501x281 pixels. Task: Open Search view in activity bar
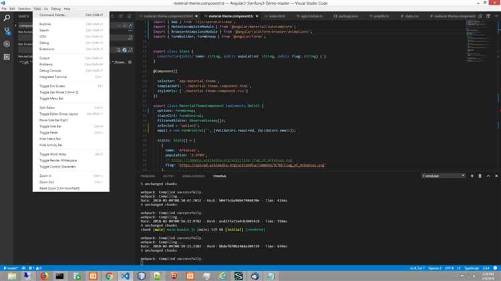click(x=7, y=18)
